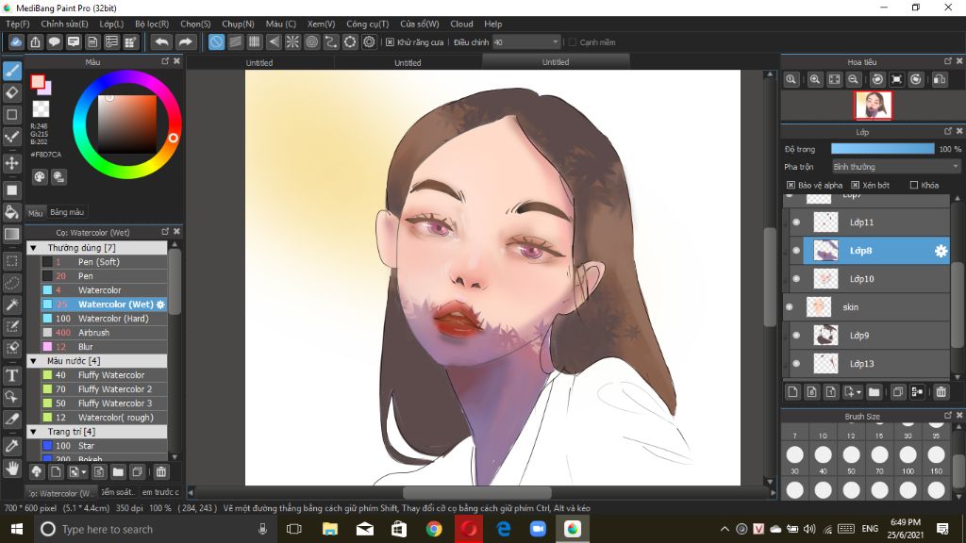Show hidden system tray icons
Viewport: 966px width, 543px height.
pos(724,529)
